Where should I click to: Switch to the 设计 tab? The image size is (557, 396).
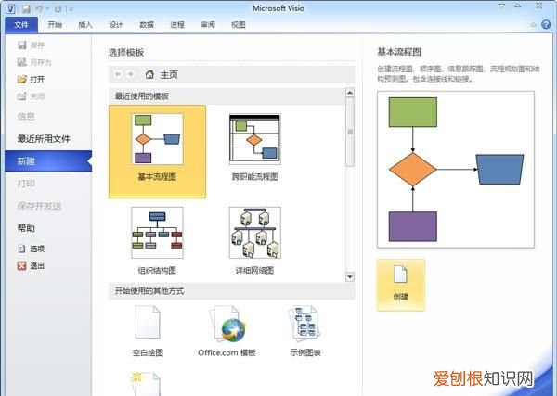click(x=116, y=25)
